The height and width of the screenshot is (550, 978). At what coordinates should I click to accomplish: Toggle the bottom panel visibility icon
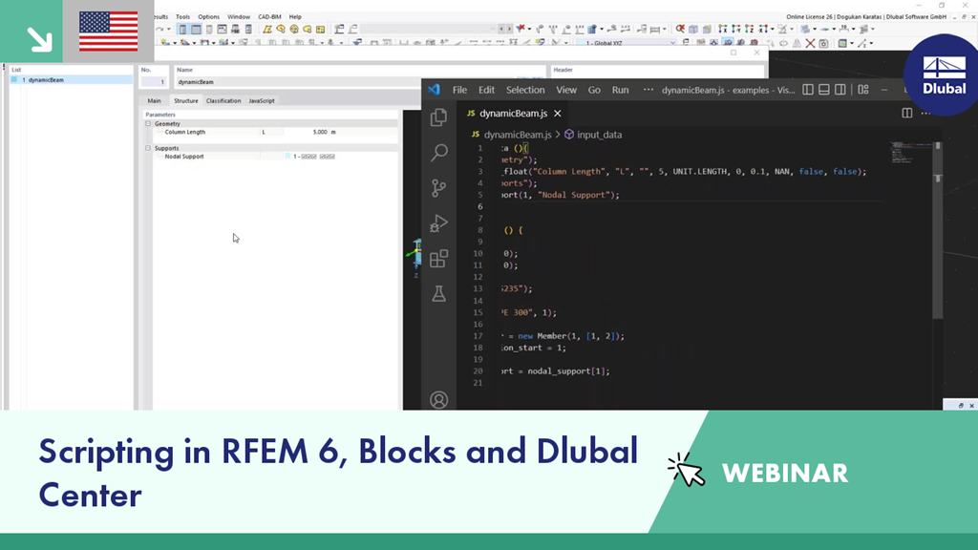pos(822,90)
